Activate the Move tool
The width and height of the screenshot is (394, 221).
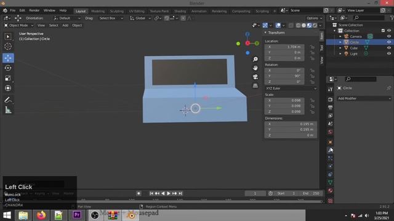click(x=8, y=58)
